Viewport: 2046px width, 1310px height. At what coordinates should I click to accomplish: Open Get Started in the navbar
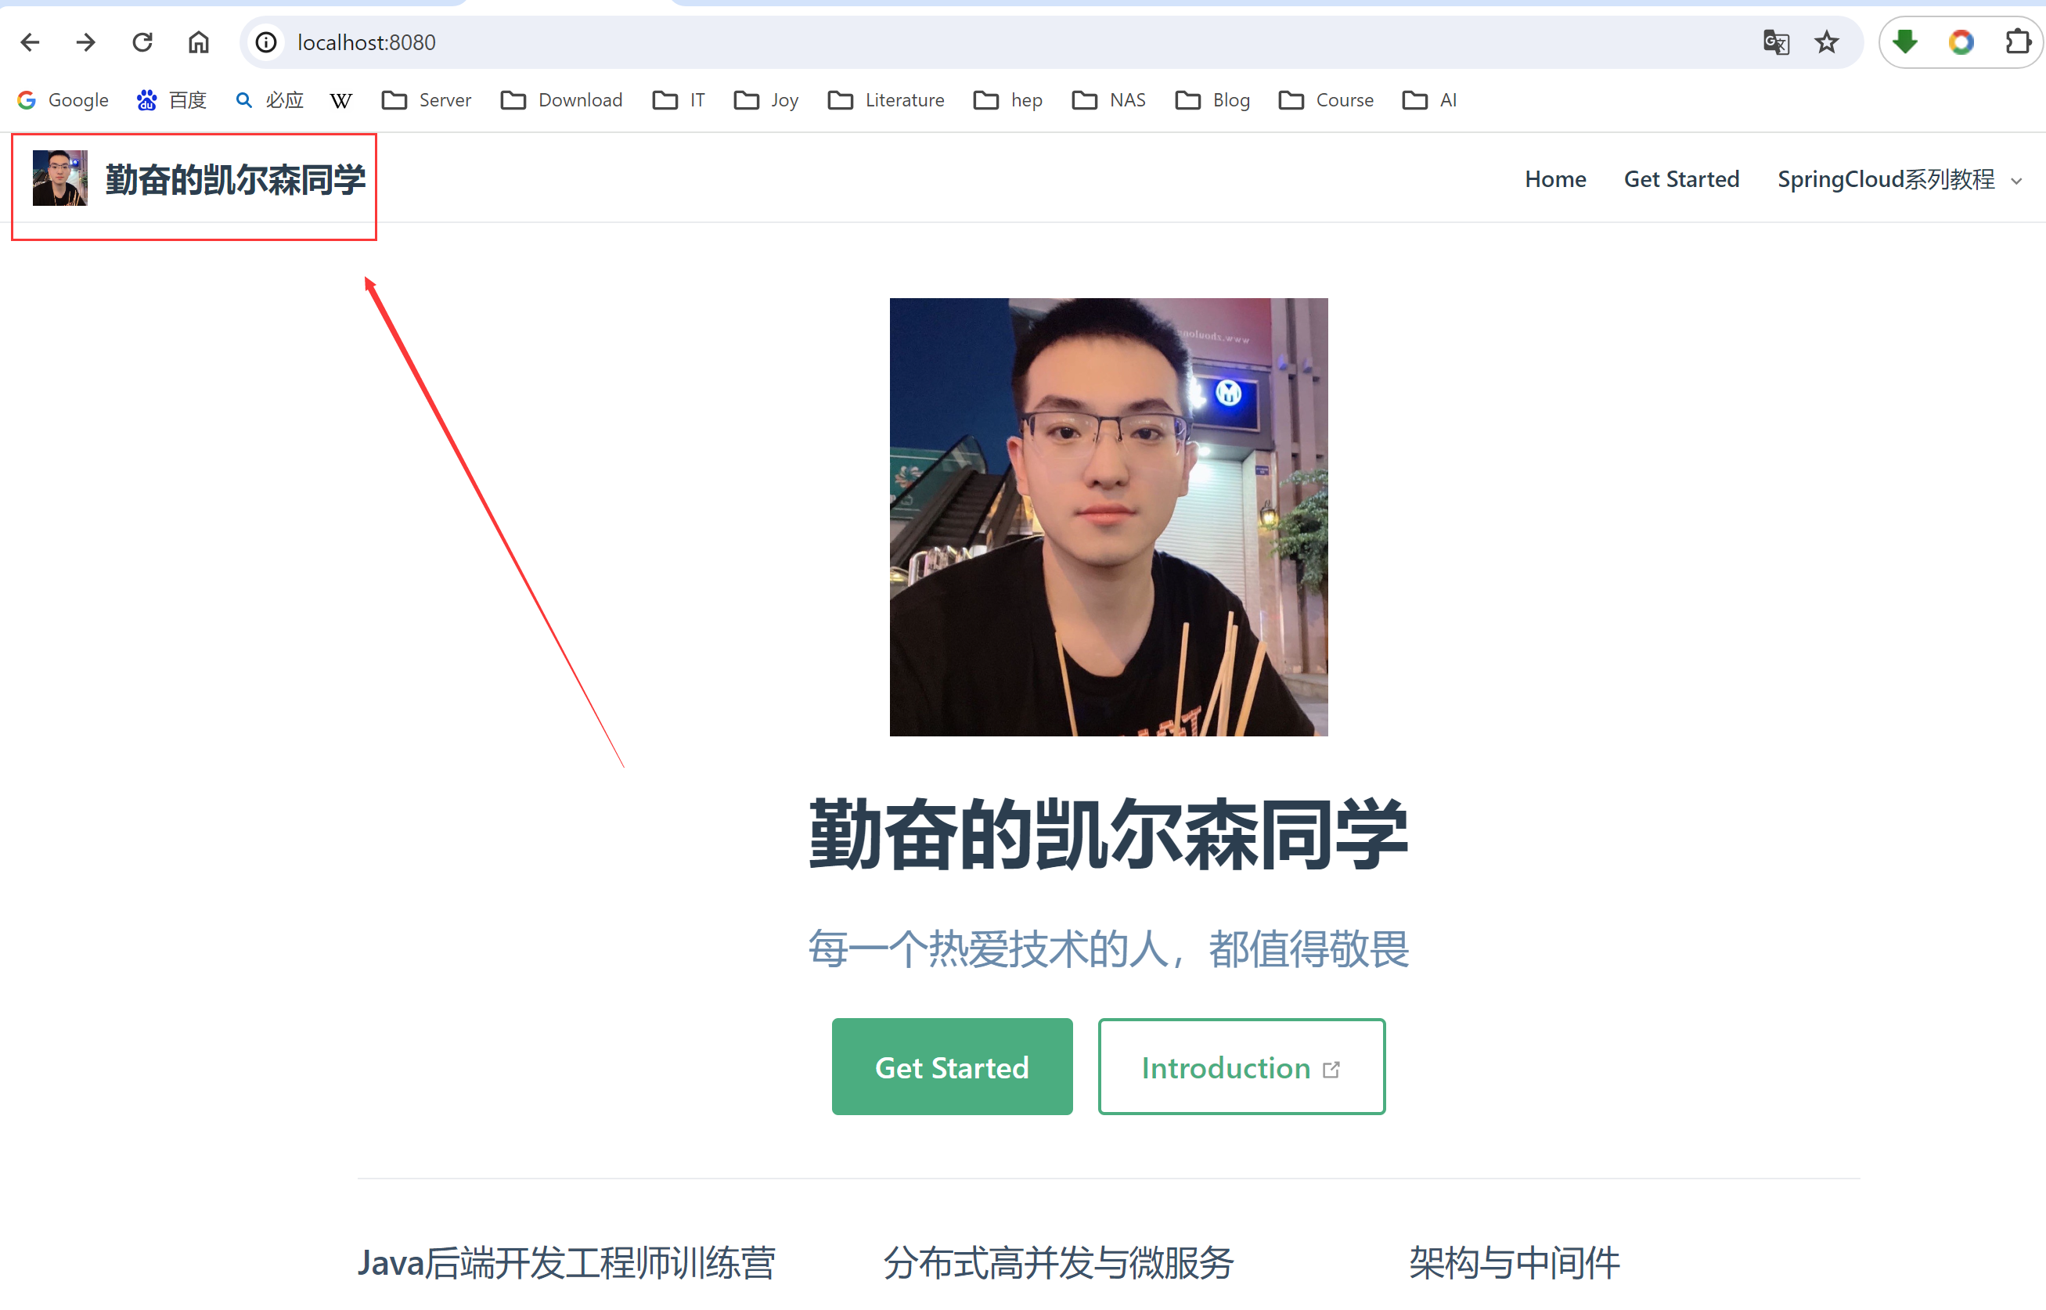point(1681,179)
